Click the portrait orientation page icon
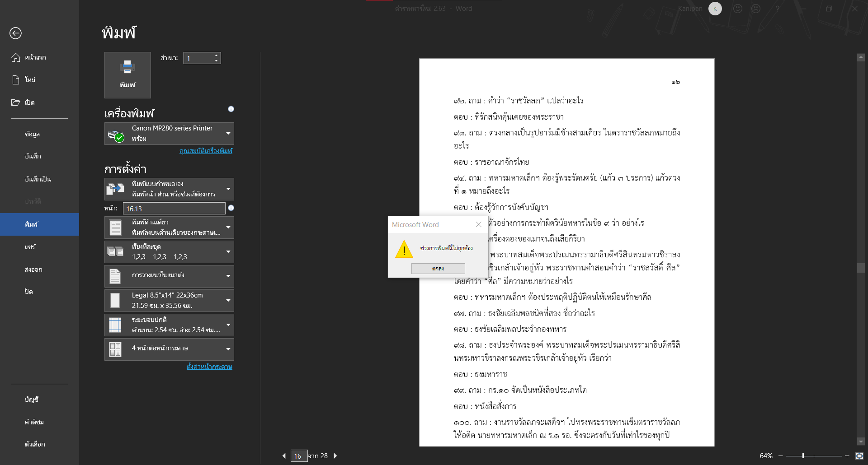The width and height of the screenshot is (868, 465). pos(115,276)
